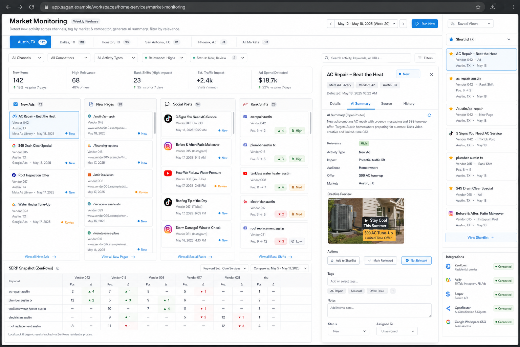Image resolution: width=520 pixels, height=347 pixels.
Task: Click the Add or select tags field
Action: [x=380, y=281]
